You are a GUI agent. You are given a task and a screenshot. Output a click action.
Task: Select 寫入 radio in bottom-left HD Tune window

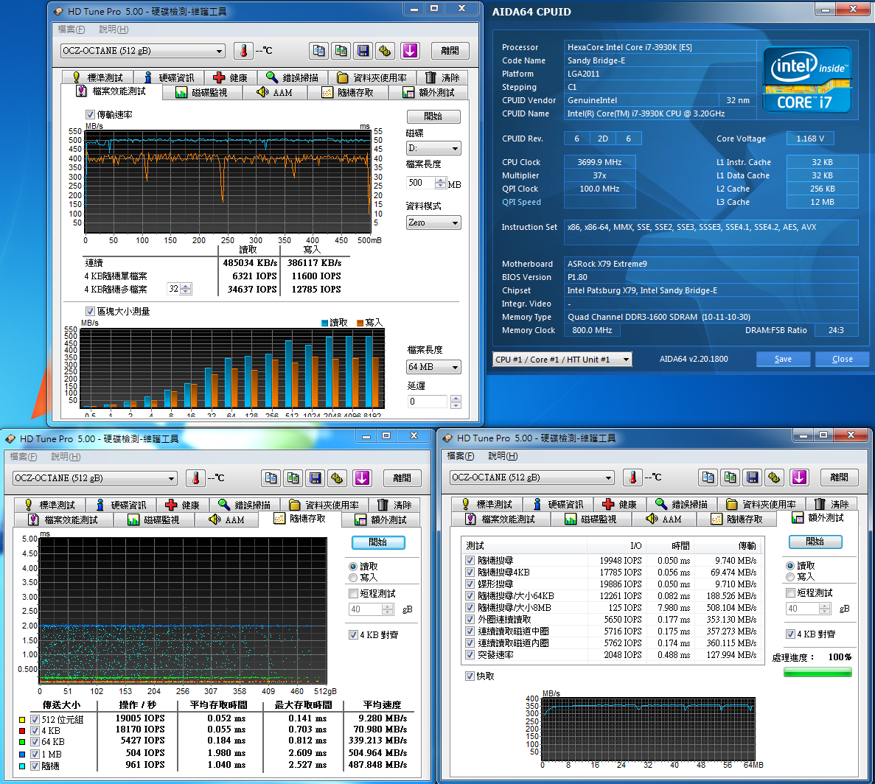pyautogui.click(x=353, y=578)
